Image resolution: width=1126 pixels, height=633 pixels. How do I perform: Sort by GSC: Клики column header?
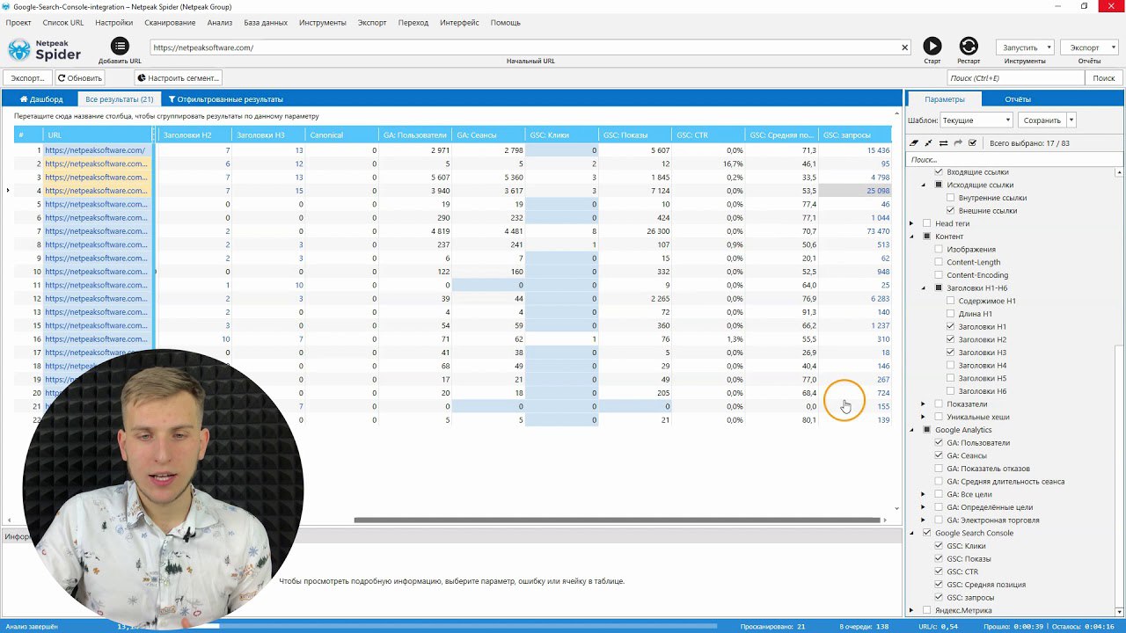tap(561, 135)
